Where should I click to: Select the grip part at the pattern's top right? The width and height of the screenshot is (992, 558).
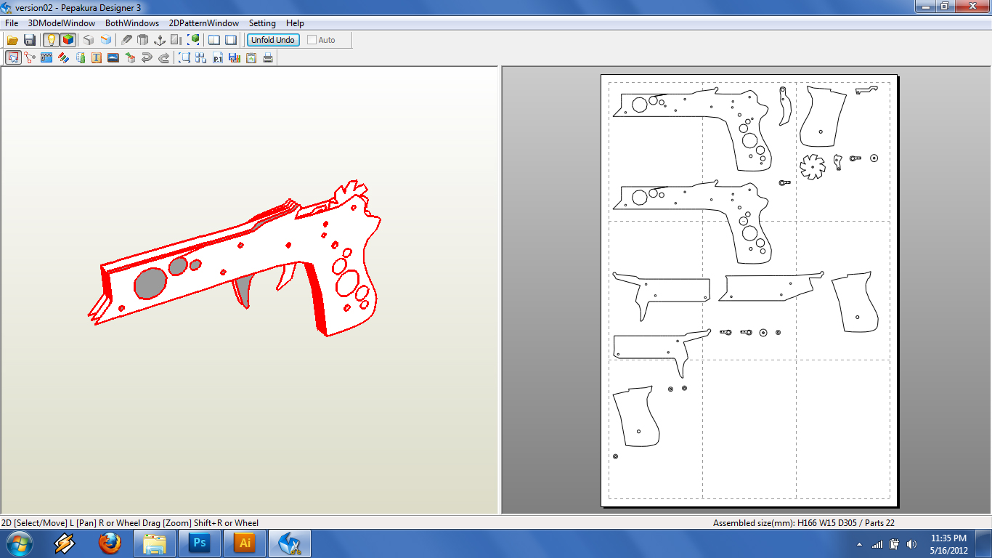tap(824, 116)
